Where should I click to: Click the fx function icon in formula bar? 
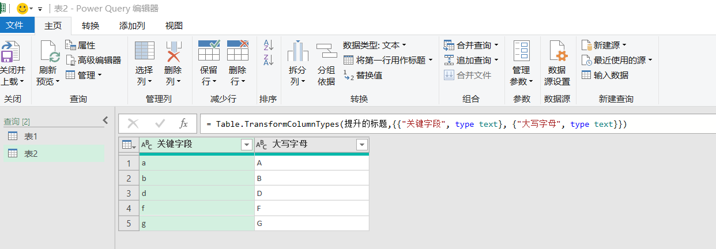click(183, 123)
